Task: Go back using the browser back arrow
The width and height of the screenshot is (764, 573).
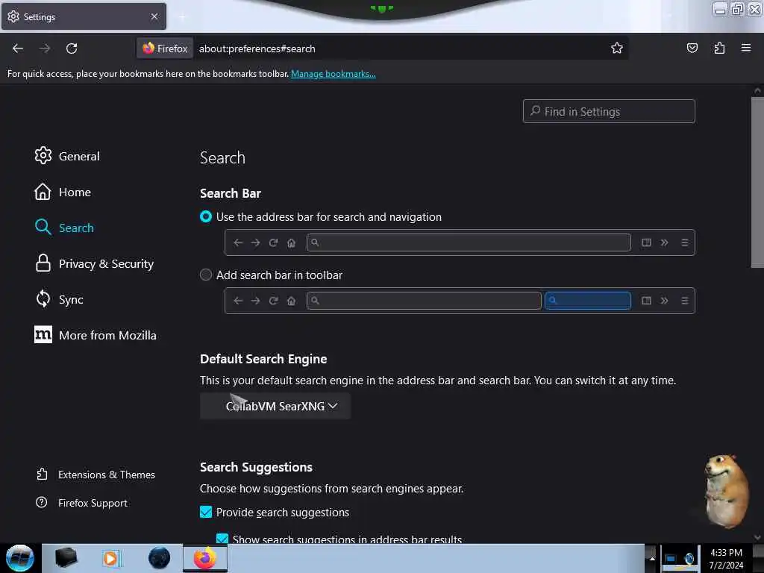Action: coord(18,48)
